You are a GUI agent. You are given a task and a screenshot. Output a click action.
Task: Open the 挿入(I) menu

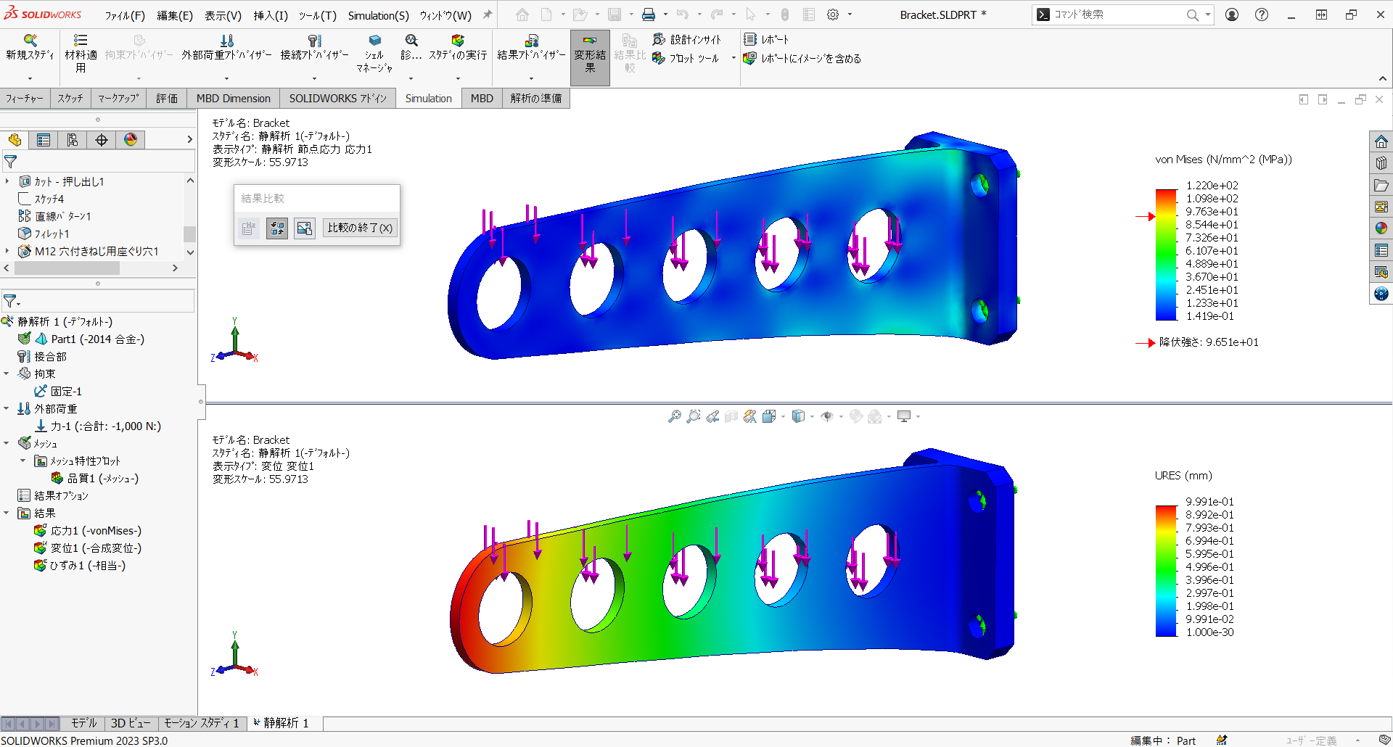click(x=271, y=15)
